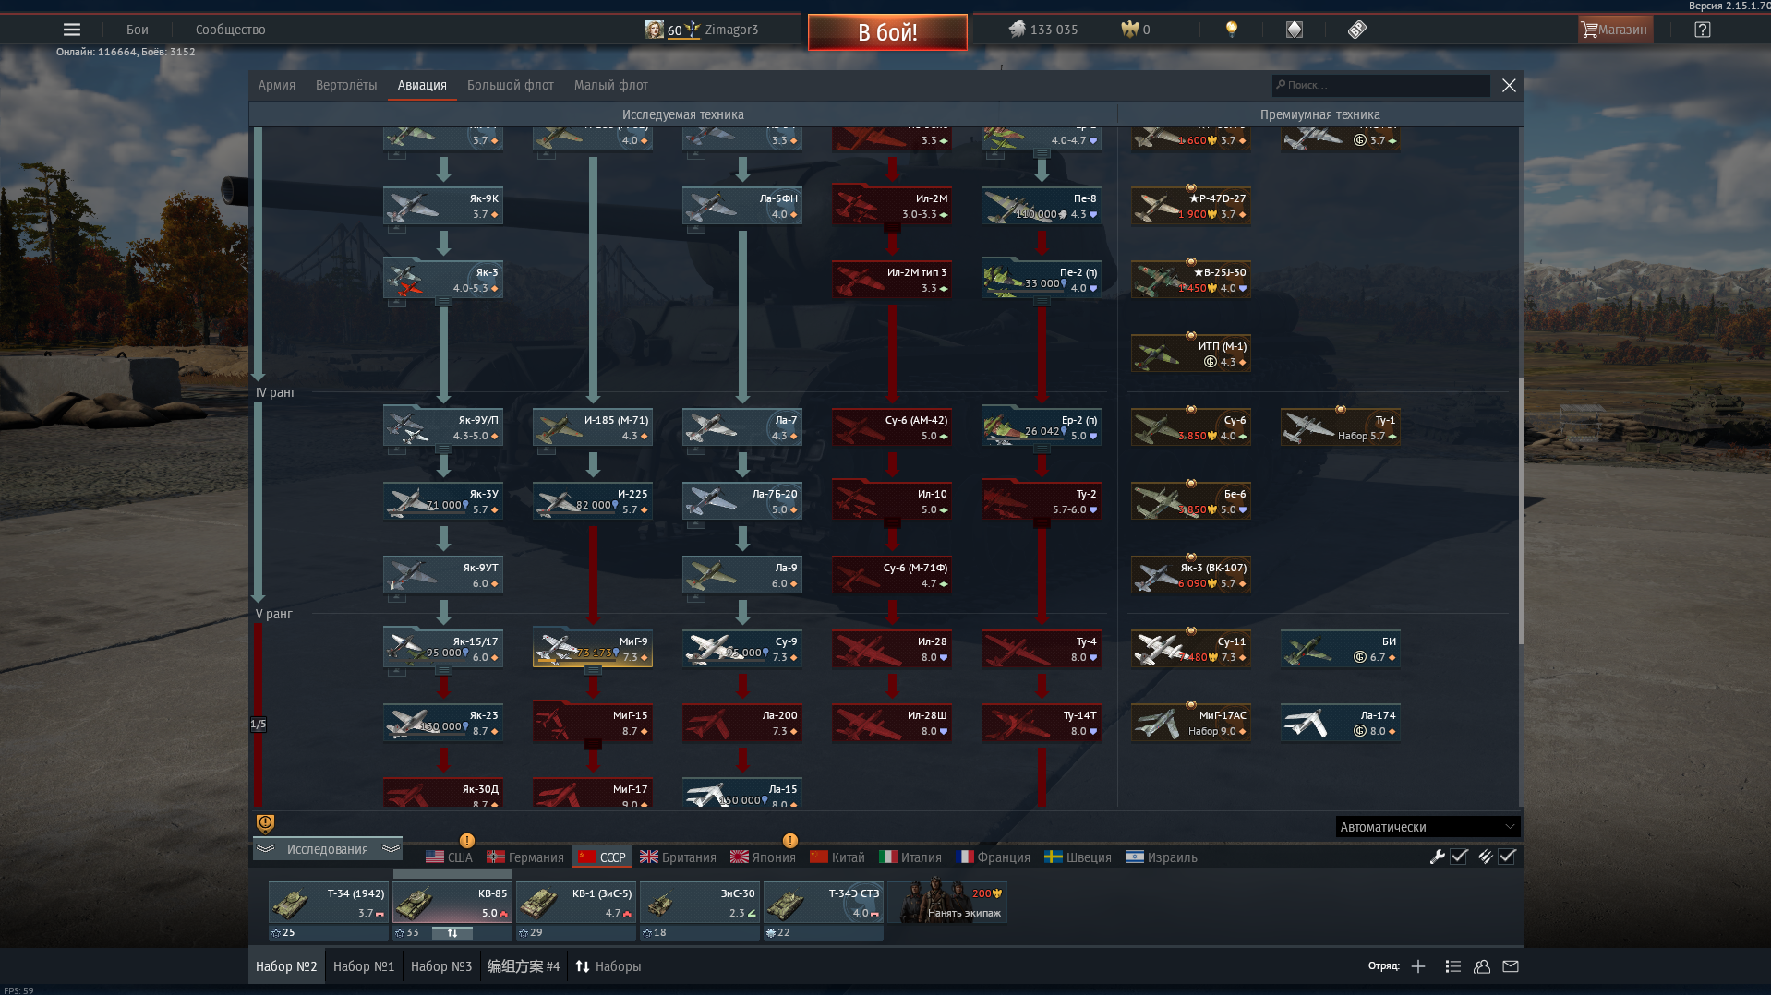The height and width of the screenshot is (995, 1771).
Task: Expand the Ер-2 (п) aircraft group
Action: (x=1042, y=450)
